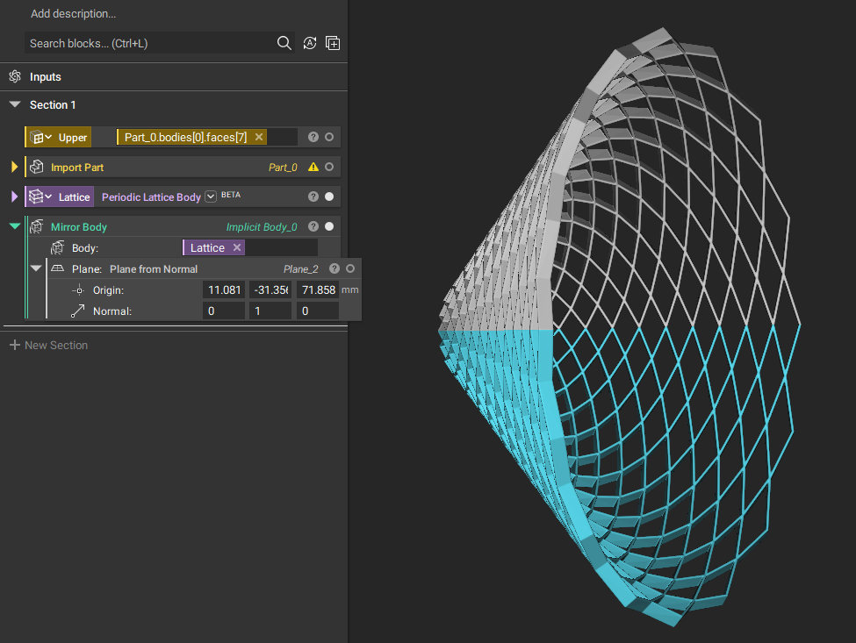Screen dimensions: 856x643
Task: Open help for Plane from Normal
Action: tap(334, 268)
